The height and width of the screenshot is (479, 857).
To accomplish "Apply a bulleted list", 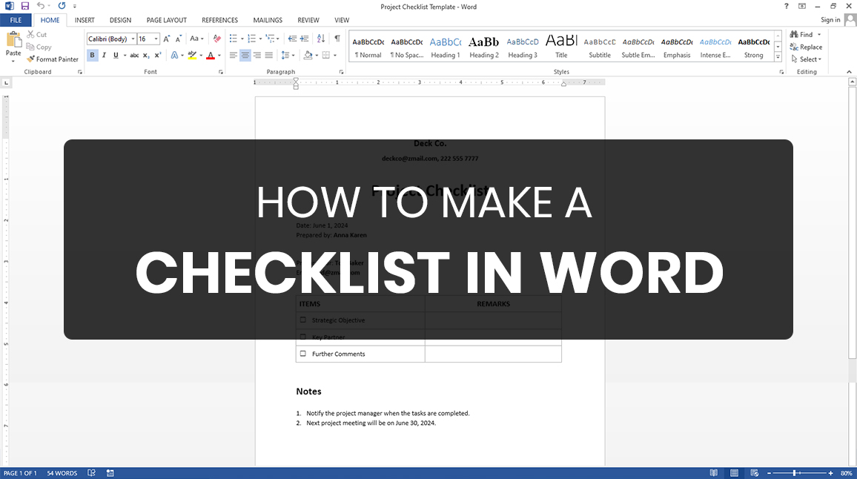I will [x=234, y=39].
